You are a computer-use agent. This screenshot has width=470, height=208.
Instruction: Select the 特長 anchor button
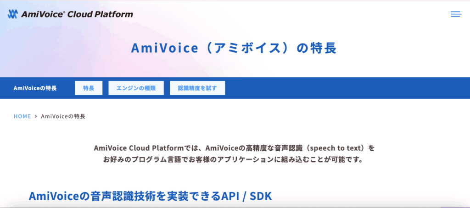pos(89,88)
